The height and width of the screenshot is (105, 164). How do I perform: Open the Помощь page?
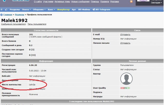tap(95, 2)
